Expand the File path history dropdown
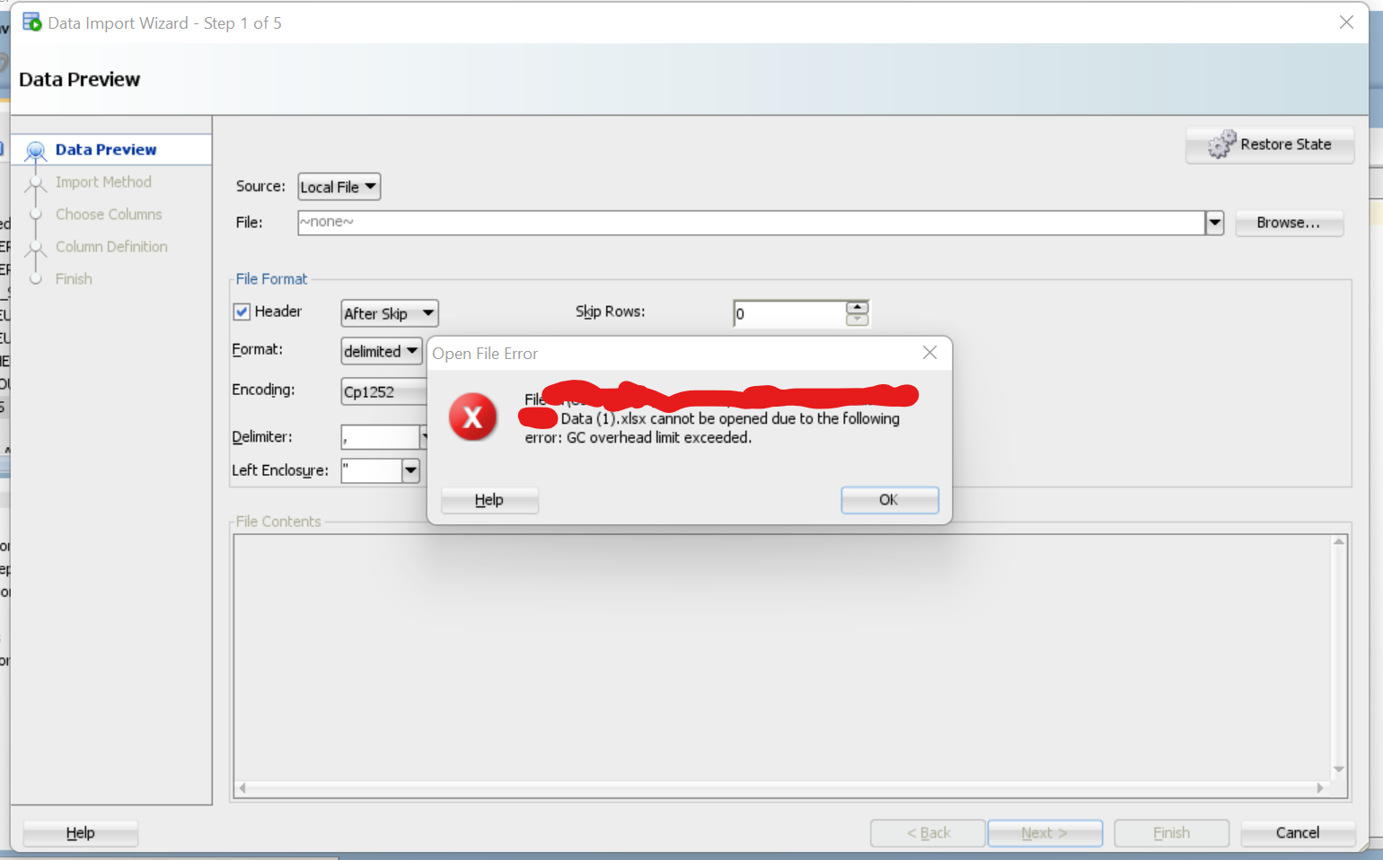The image size is (1383, 860). (1214, 223)
